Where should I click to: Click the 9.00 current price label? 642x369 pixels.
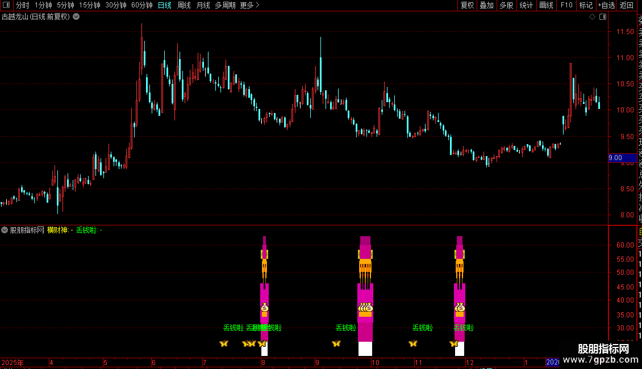pos(622,158)
